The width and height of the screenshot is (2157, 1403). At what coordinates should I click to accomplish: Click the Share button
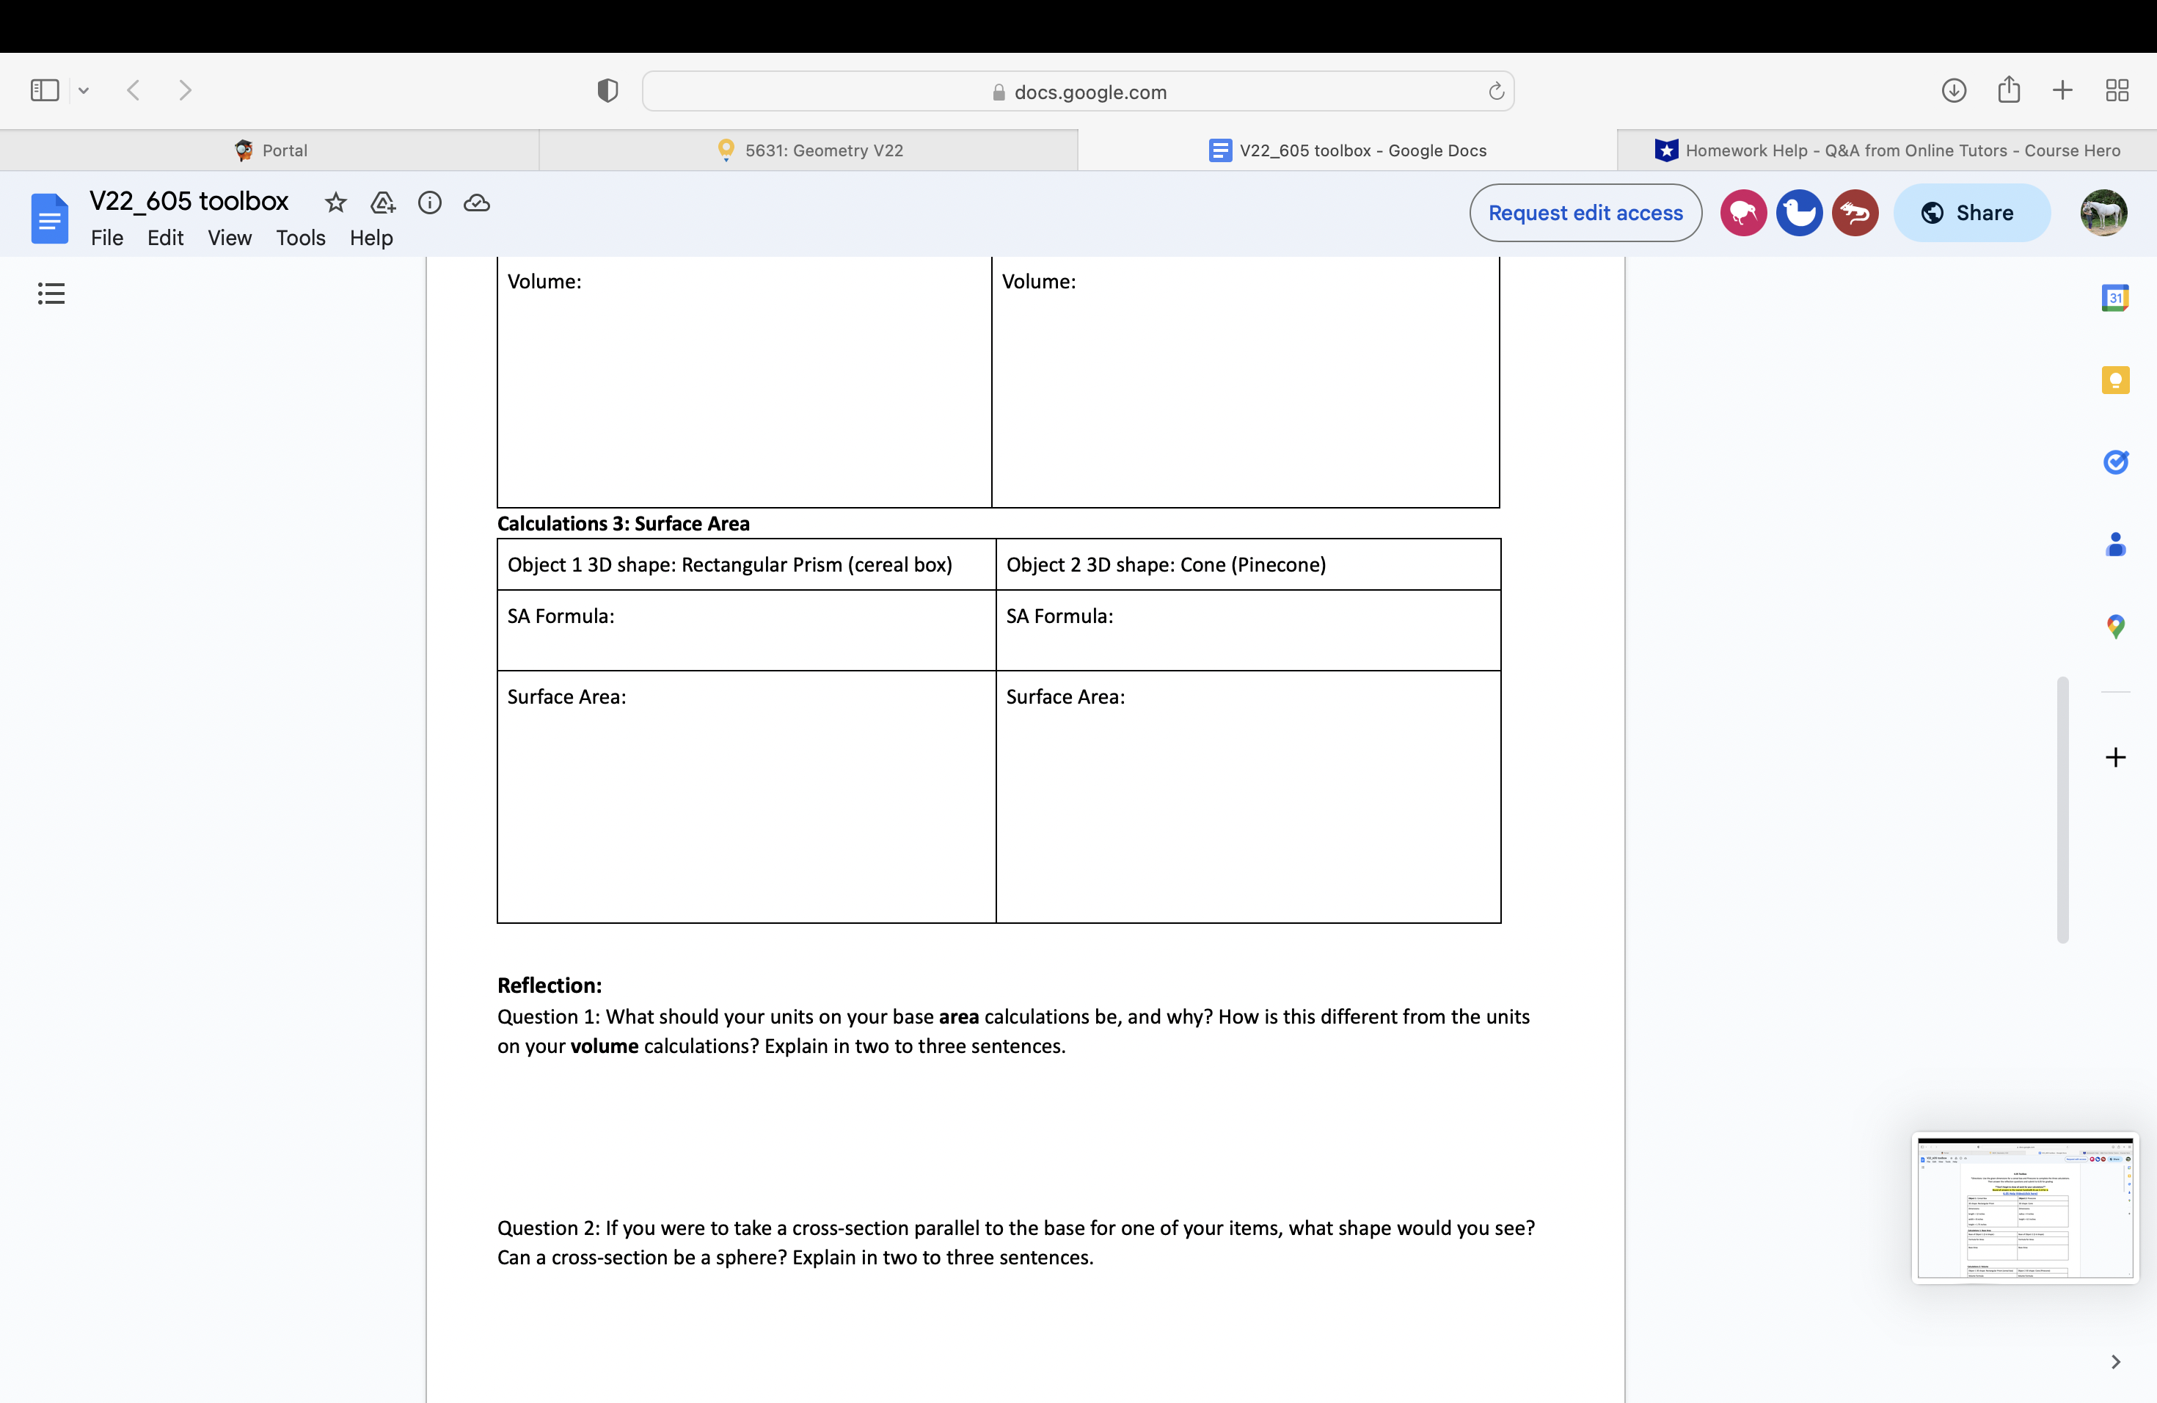coord(1972,212)
